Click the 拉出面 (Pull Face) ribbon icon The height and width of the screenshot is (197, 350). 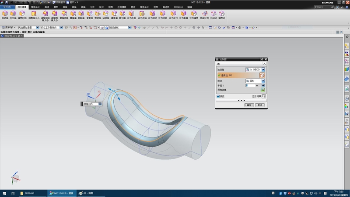pyautogui.click(x=14, y=14)
